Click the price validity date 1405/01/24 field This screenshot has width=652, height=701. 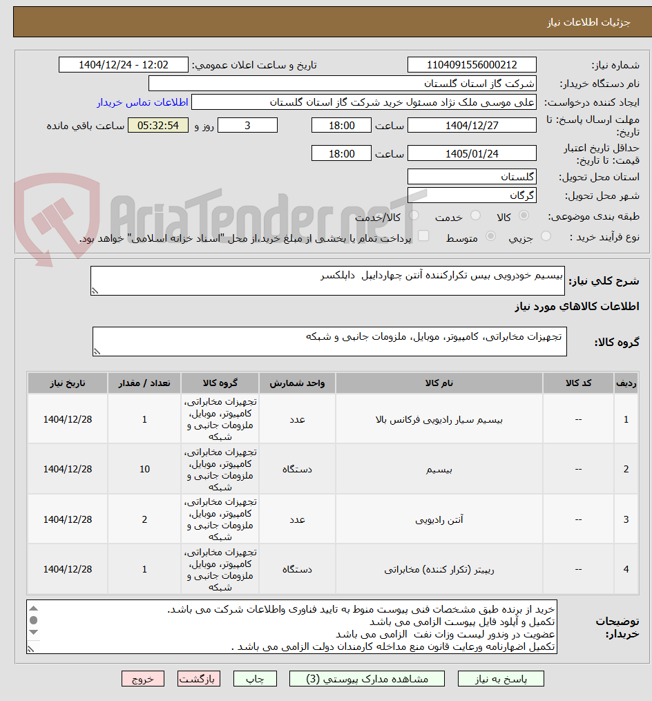(472, 153)
